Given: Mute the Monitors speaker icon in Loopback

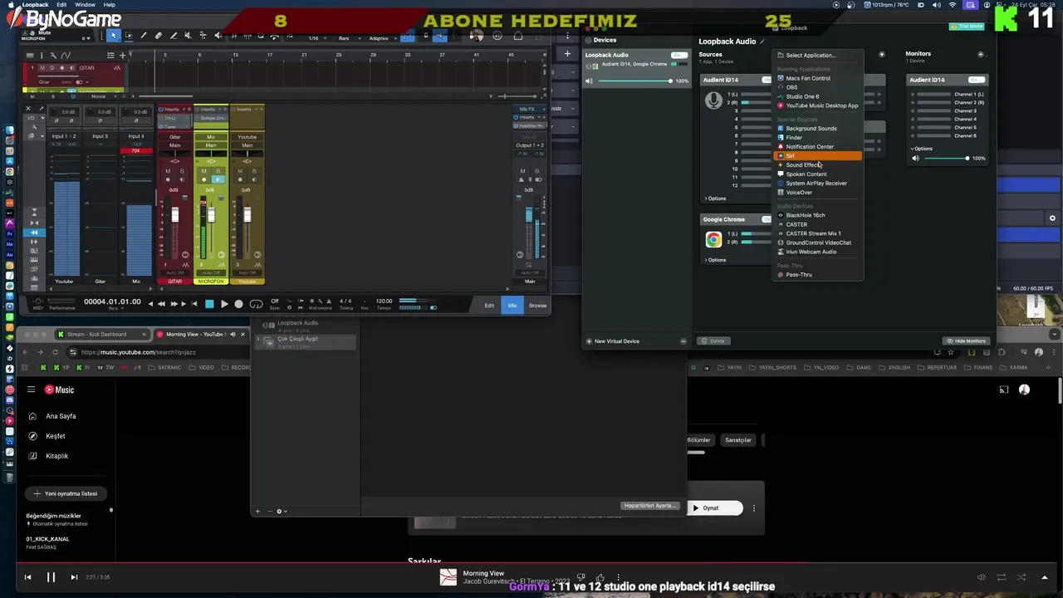Looking at the screenshot, I should pos(915,158).
